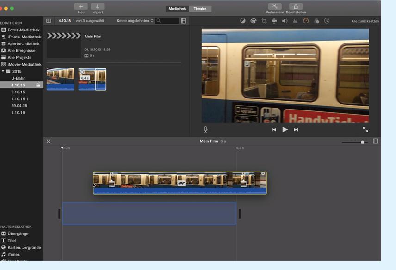This screenshot has height=270, width=396.
Task: Select the first train clip thumbnail
Action: click(61, 79)
